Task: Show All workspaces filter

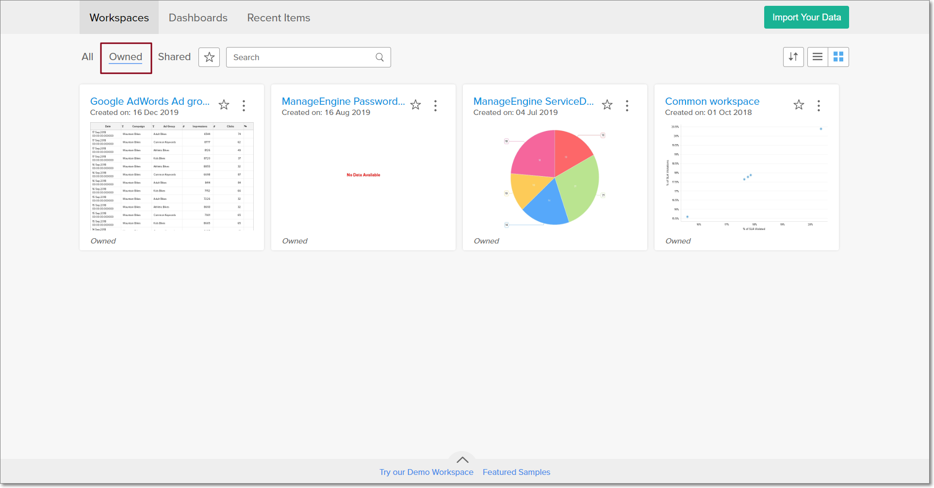Action: coord(87,57)
